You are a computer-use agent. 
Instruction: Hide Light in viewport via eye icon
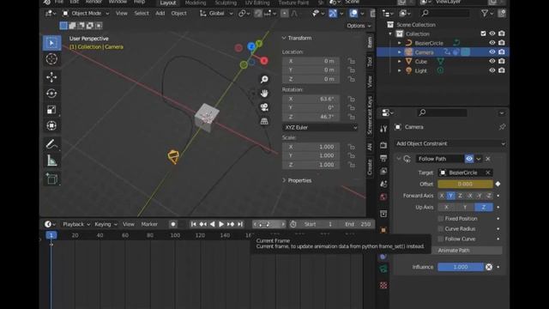click(492, 70)
